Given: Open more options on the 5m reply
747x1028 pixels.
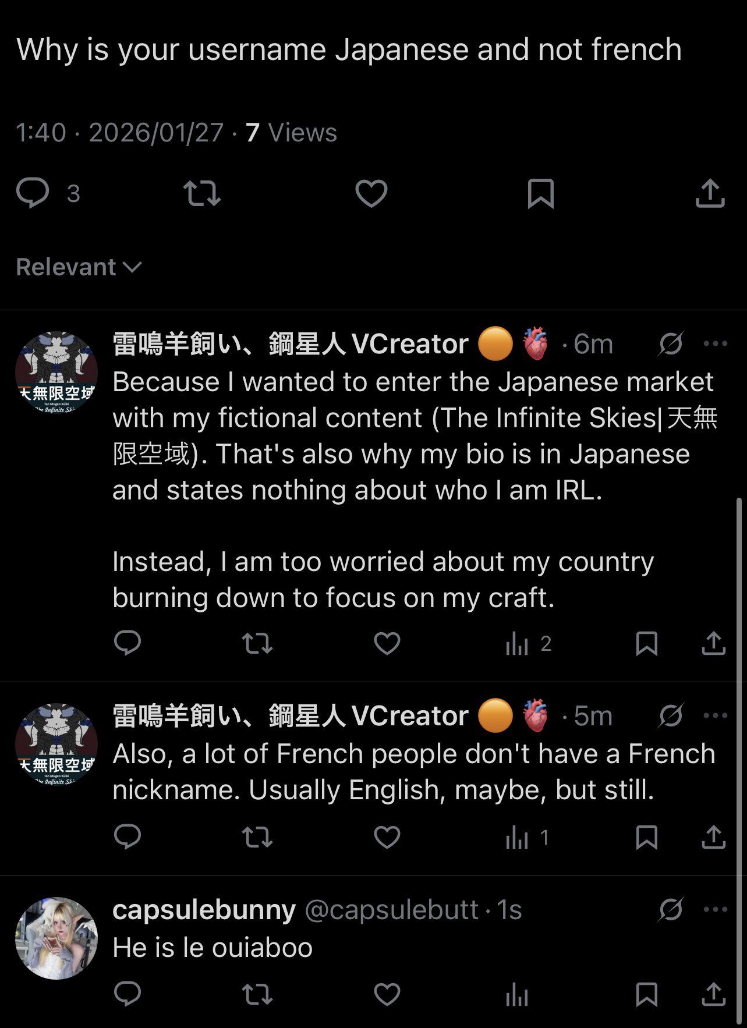Looking at the screenshot, I should [716, 715].
